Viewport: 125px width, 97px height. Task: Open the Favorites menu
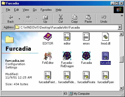[46, 10]
